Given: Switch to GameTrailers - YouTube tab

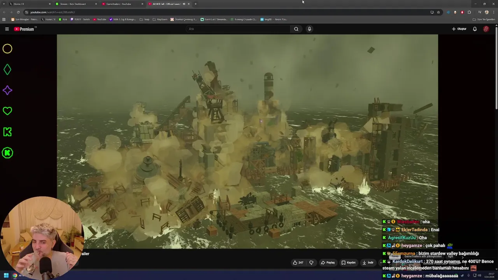Looking at the screenshot, I should click(x=122, y=4).
